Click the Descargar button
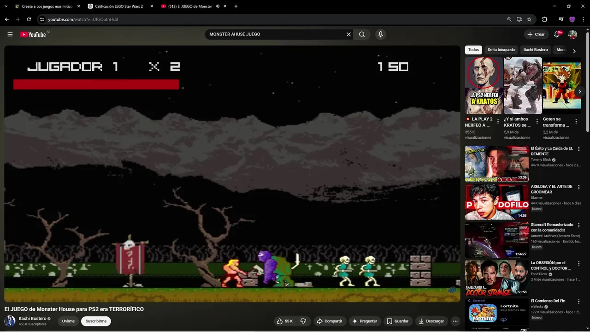Image resolution: width=590 pixels, height=332 pixels. pos(431,321)
